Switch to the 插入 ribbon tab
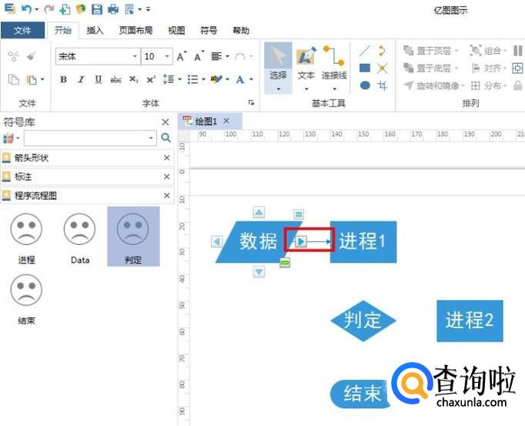The height and width of the screenshot is (426, 525). [95, 31]
